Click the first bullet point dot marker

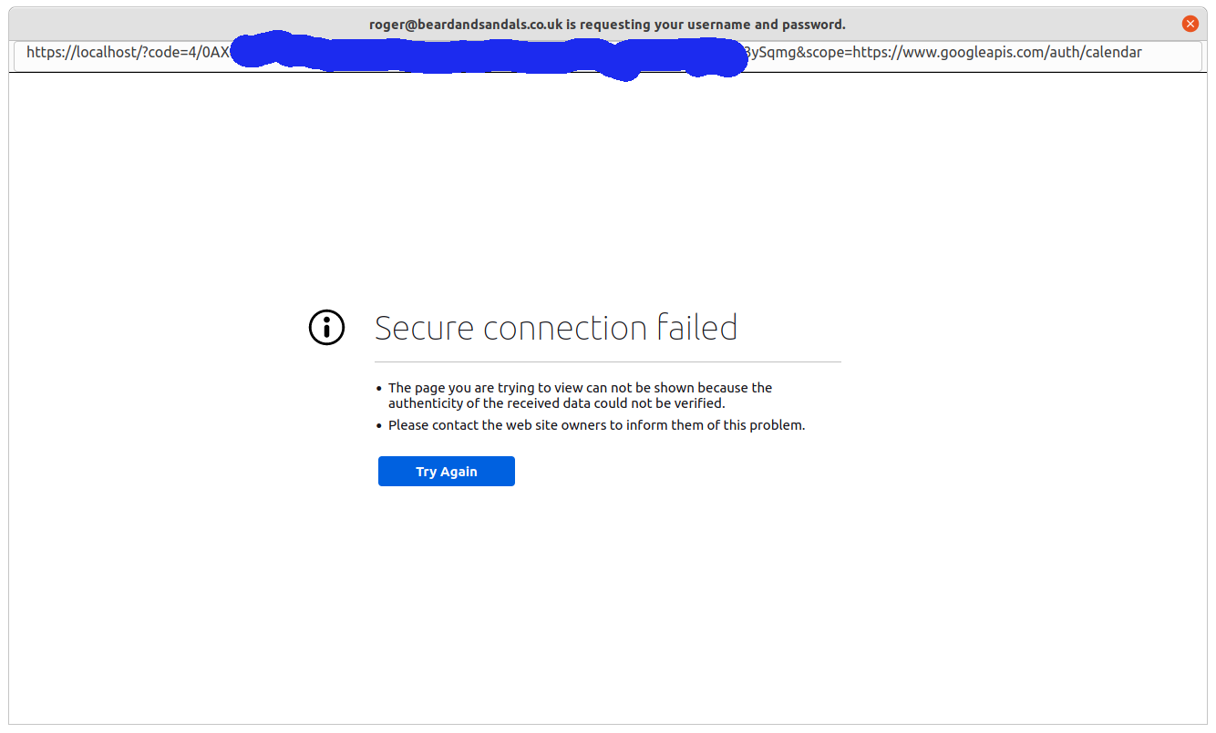click(x=379, y=389)
